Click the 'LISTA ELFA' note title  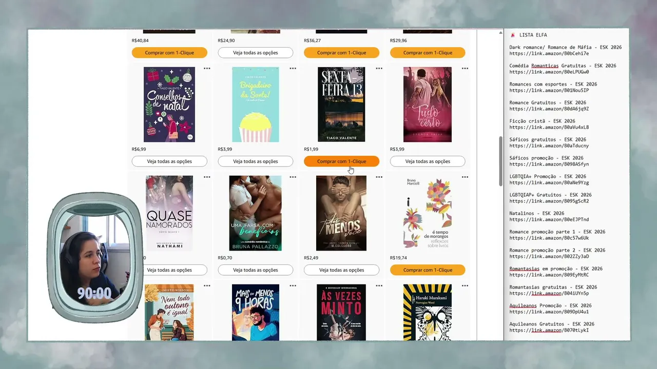533,35
